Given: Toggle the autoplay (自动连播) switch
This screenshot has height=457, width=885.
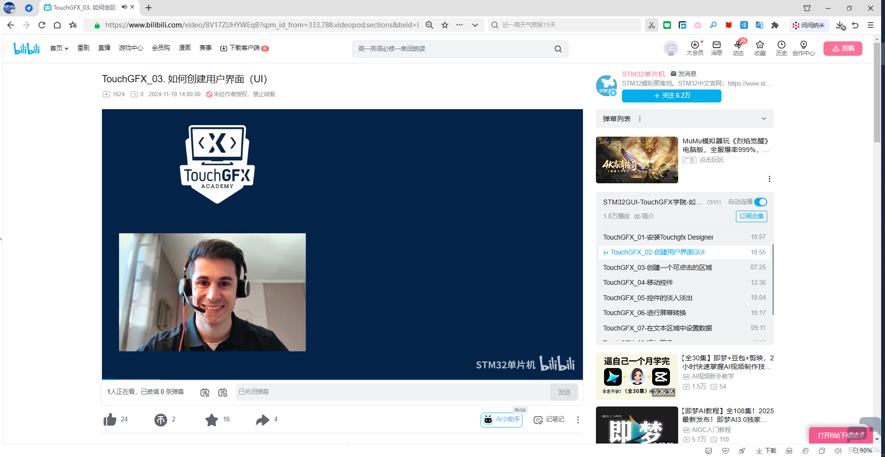Looking at the screenshot, I should pos(761,202).
